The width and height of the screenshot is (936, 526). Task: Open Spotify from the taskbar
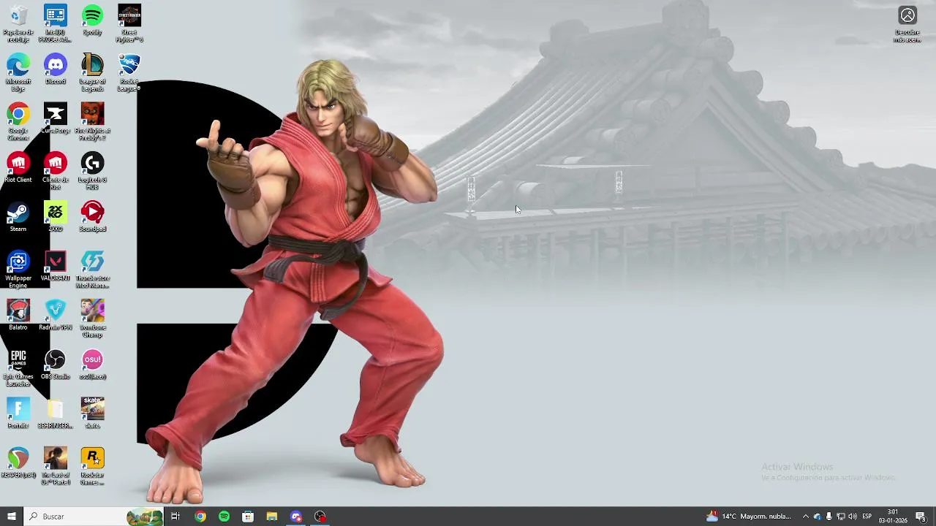224,517
